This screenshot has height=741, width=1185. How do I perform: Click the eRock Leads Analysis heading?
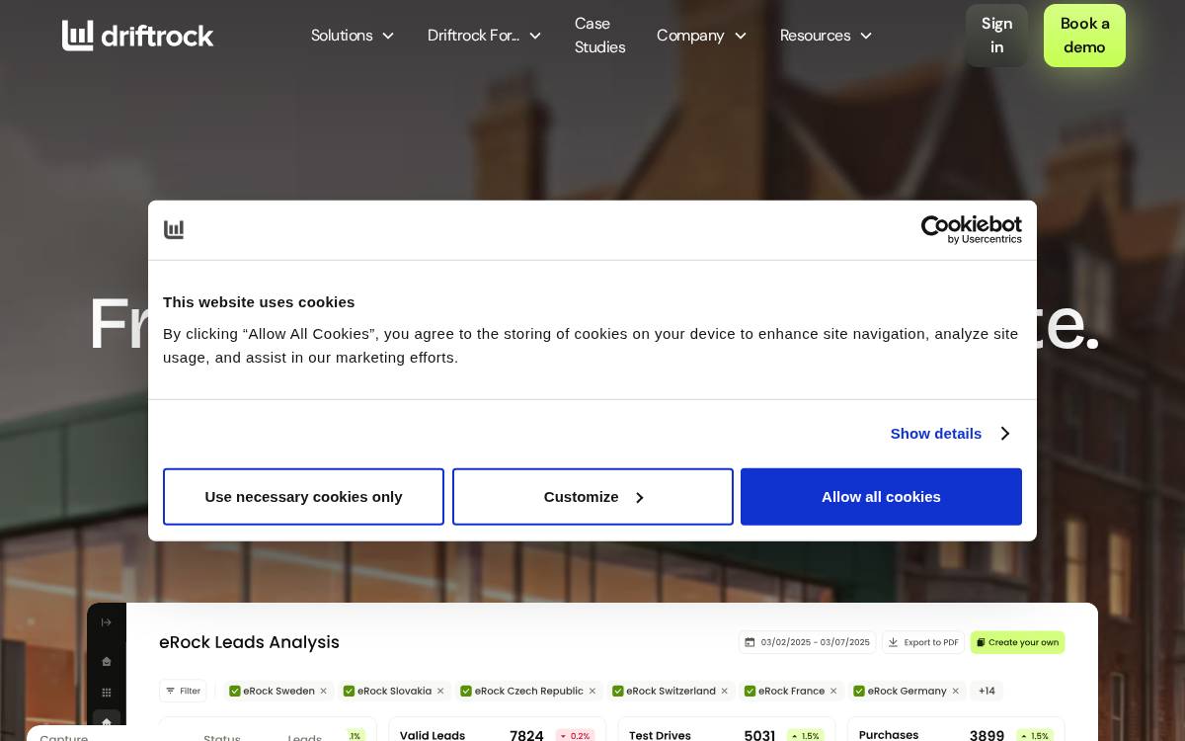coord(249,642)
